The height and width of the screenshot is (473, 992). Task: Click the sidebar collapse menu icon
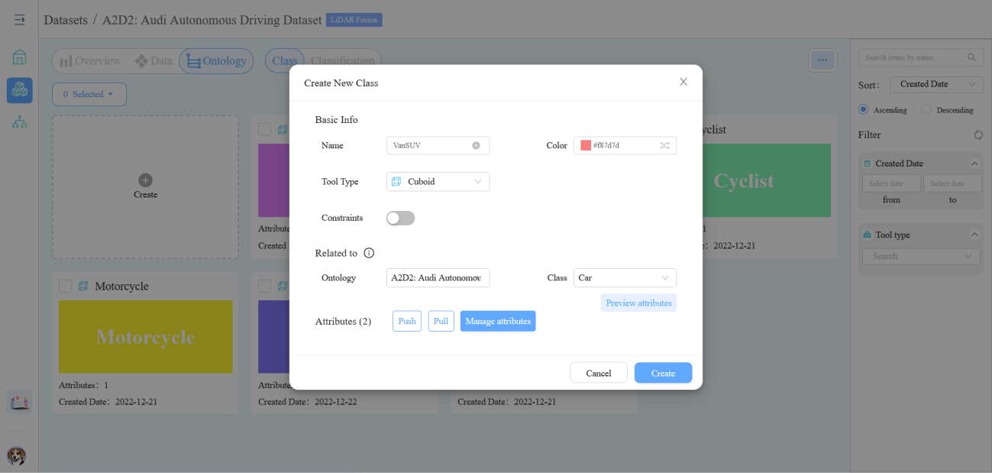click(x=19, y=20)
